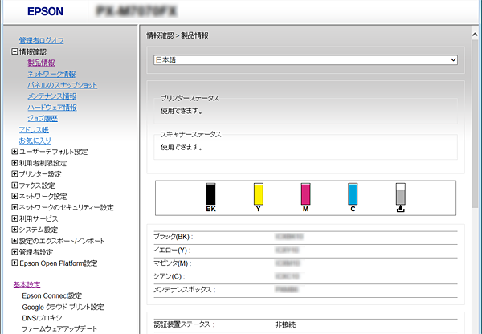
Task: Expand Epson Open Platform設定 section
Action: [x=14, y=263]
